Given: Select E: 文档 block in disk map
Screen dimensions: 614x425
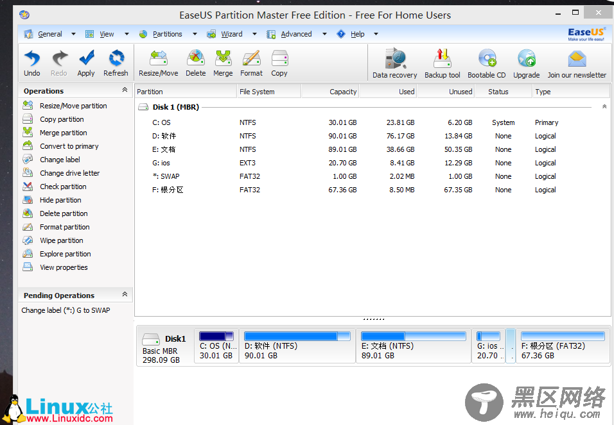Looking at the screenshot, I should click(x=414, y=346).
